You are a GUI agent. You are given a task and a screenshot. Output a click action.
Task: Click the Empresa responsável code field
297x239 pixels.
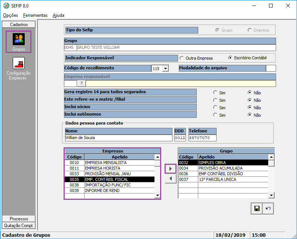click(70, 83)
